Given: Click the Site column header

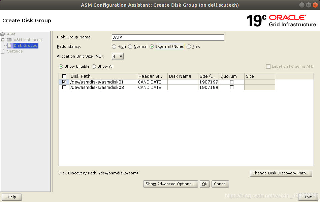Looking at the screenshot, I should pos(260,76).
